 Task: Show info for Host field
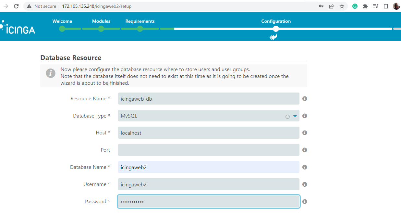point(305,133)
